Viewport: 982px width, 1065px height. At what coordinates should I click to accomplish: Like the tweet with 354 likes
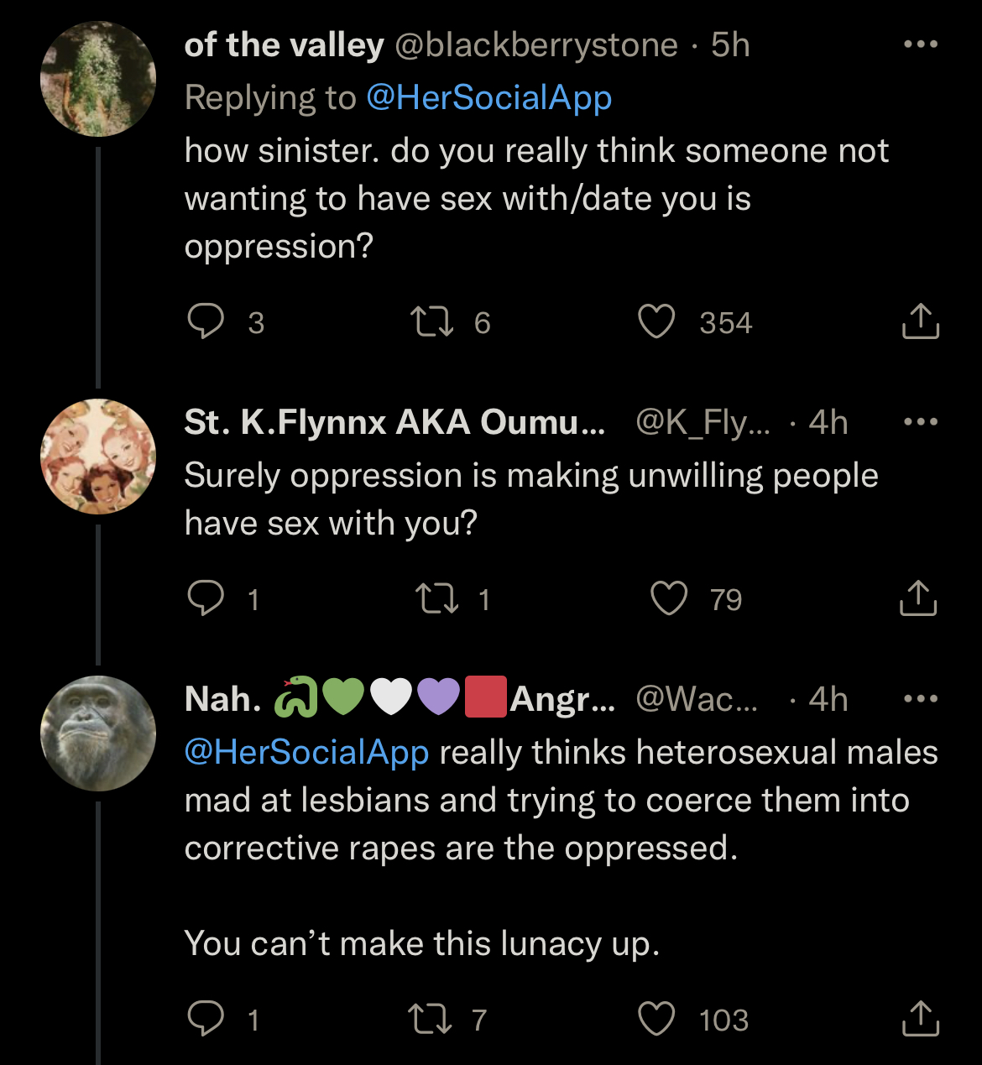click(x=656, y=321)
